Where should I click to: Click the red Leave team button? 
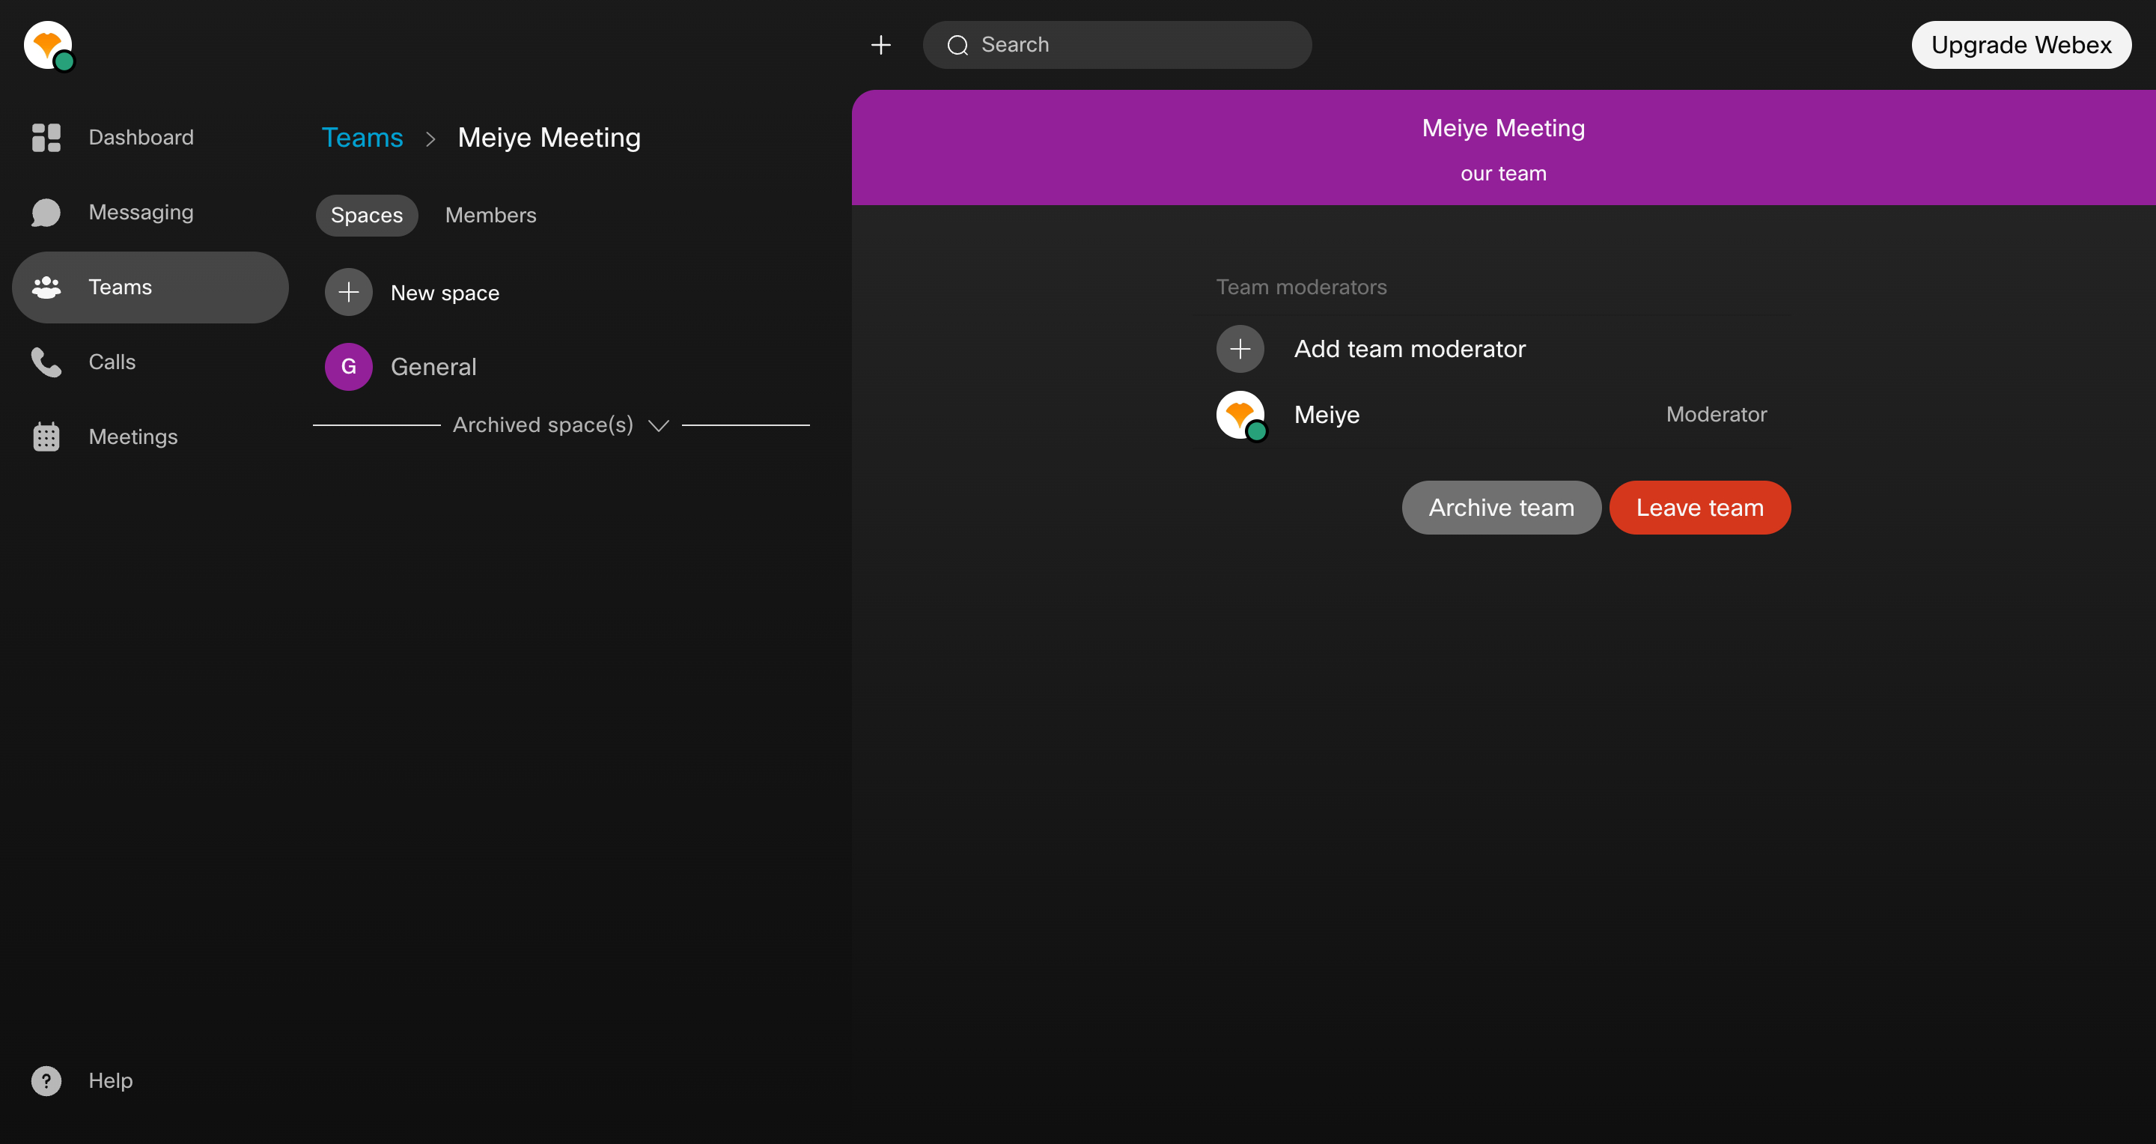point(1699,507)
